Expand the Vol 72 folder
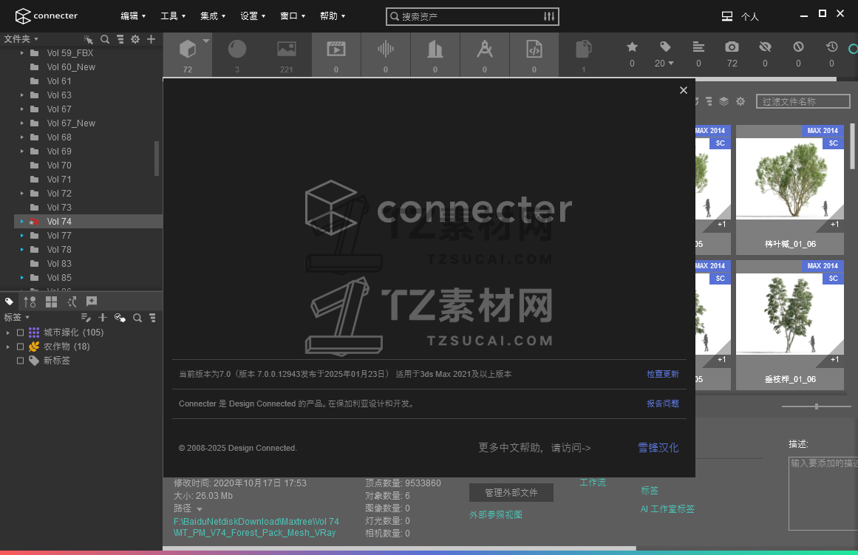Viewport: 858px width, 555px height. pos(22,193)
